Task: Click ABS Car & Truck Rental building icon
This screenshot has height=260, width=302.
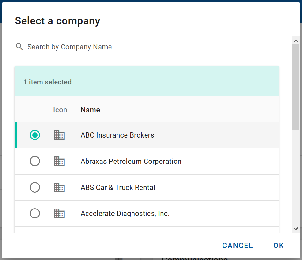Action: click(59, 187)
